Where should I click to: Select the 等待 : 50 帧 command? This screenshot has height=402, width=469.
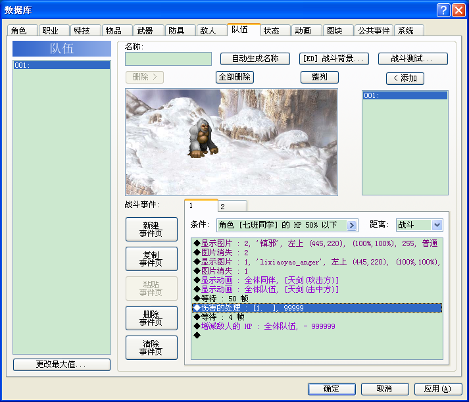(317, 299)
